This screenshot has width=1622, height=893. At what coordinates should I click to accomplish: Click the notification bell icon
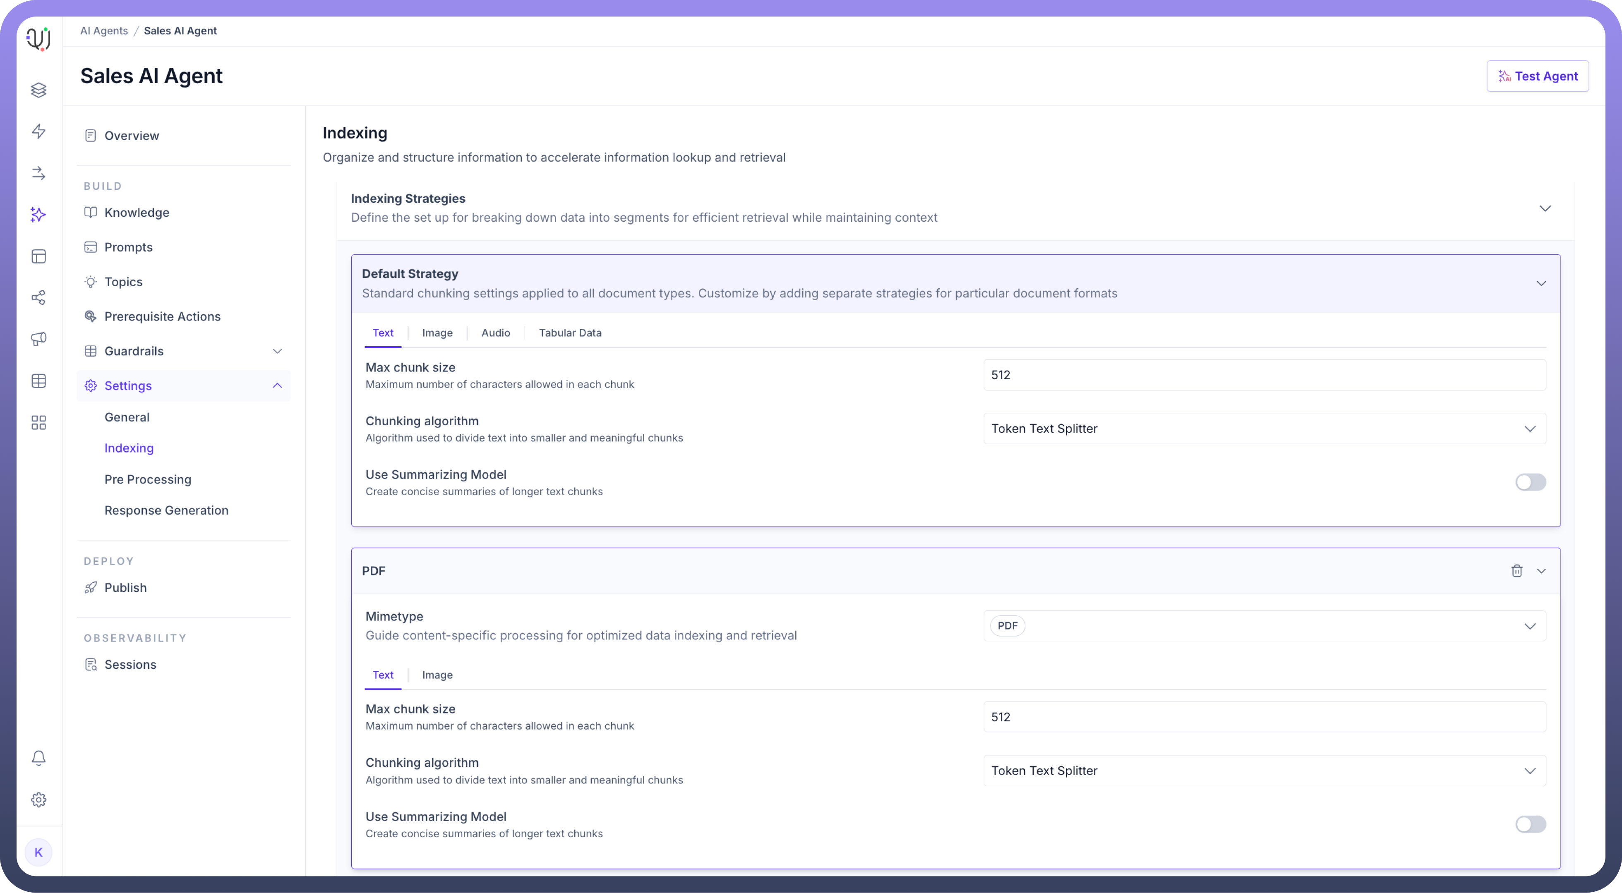38,758
